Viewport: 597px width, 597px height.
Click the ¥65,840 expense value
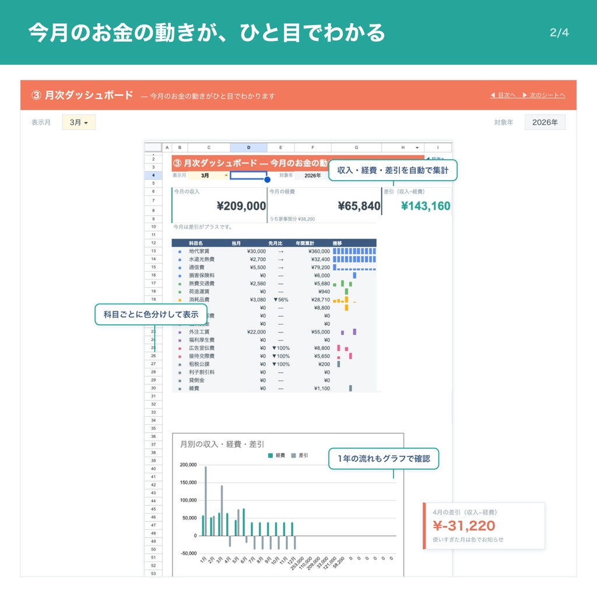click(359, 206)
